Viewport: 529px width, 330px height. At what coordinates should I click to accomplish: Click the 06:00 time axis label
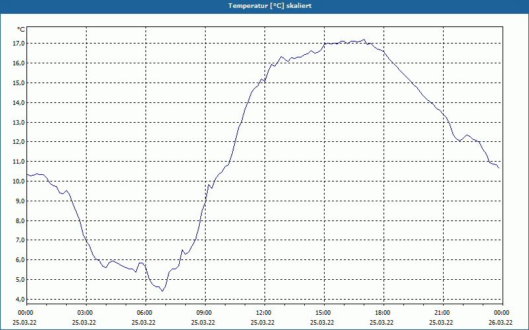pyautogui.click(x=145, y=313)
